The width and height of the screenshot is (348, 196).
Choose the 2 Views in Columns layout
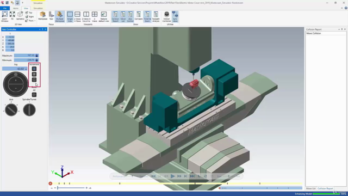click(86, 16)
